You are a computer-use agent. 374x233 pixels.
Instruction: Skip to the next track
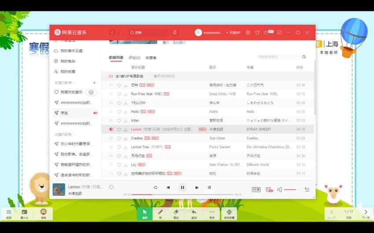coord(197,187)
